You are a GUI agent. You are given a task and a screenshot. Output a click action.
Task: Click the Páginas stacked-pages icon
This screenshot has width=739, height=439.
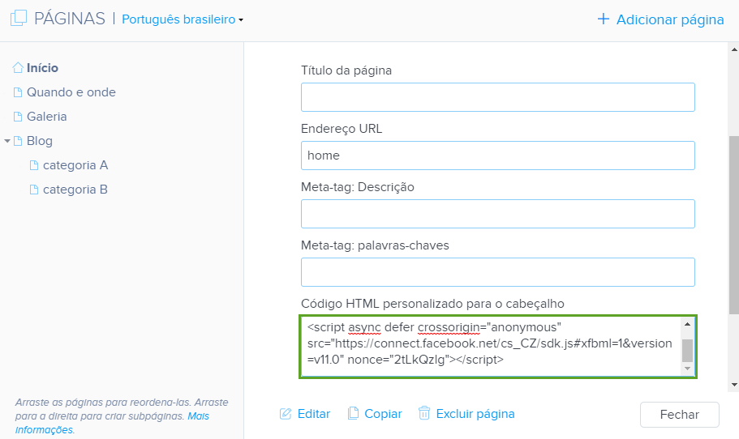19,19
